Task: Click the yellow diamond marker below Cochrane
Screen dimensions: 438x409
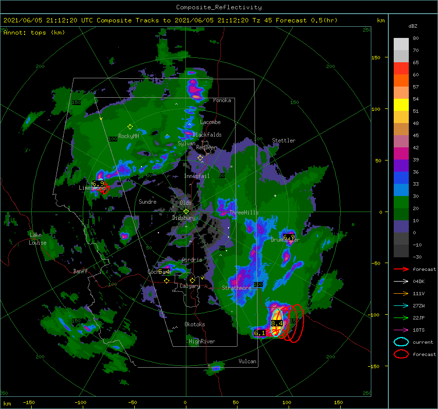Action: click(166, 281)
